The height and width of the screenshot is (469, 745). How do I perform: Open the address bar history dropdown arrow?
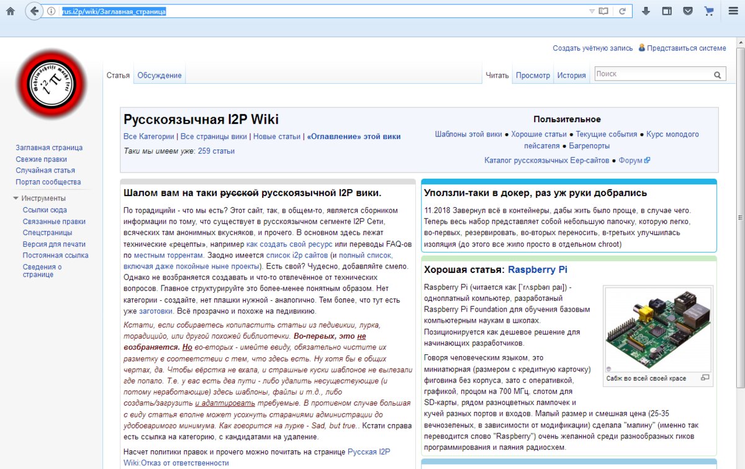(x=592, y=11)
